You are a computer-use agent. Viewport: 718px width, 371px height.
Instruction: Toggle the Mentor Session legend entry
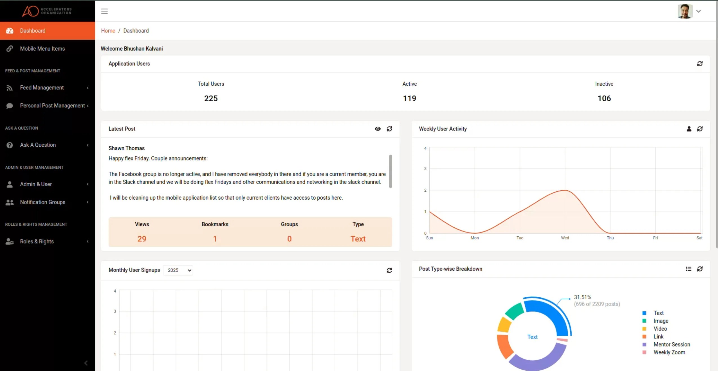coord(672,344)
